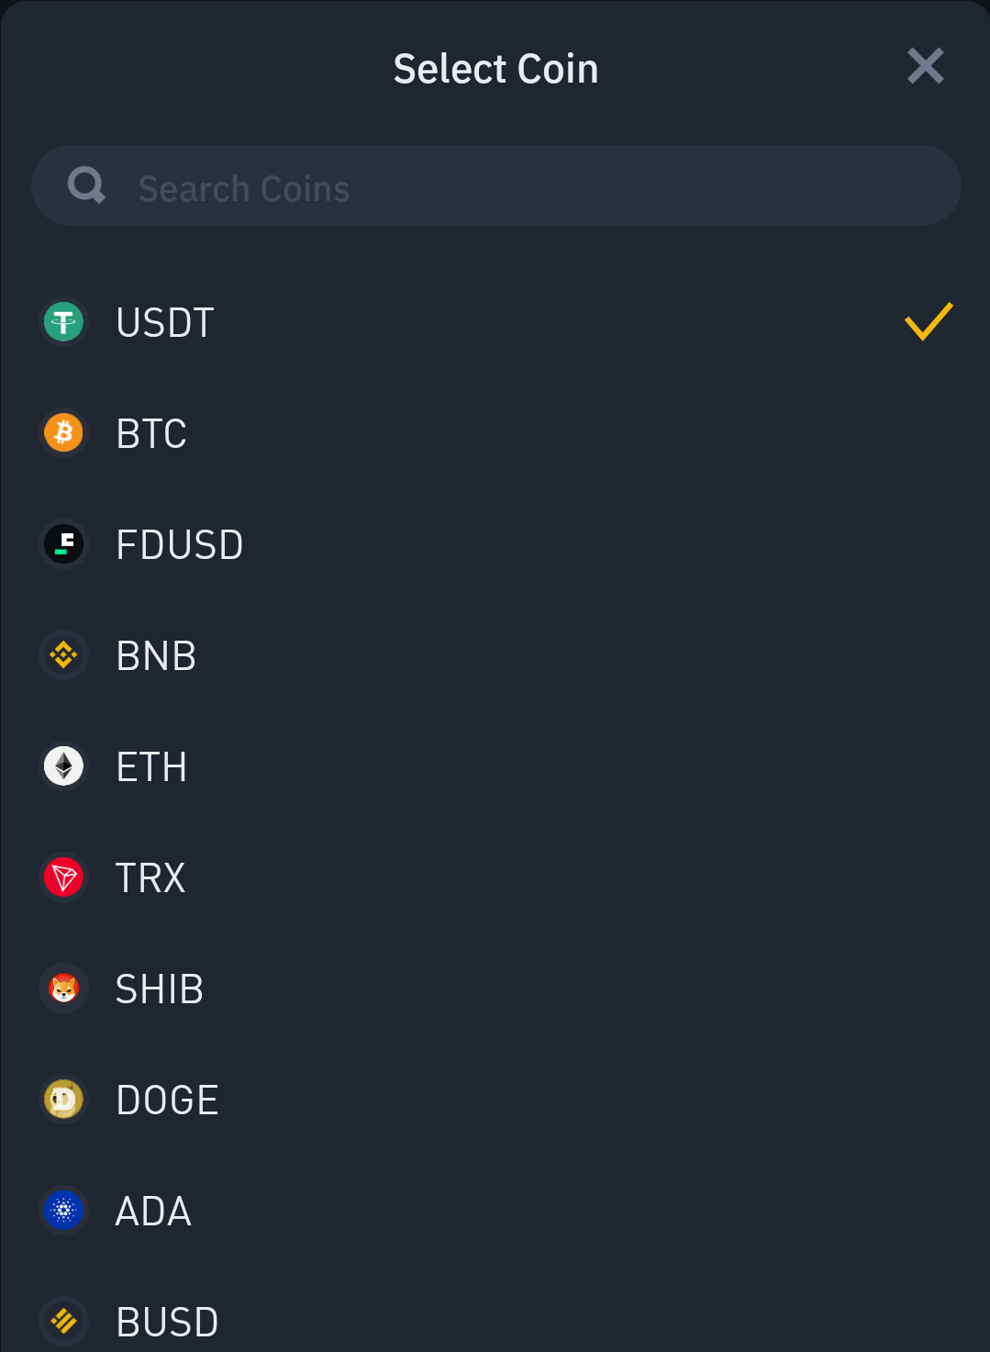Viewport: 990px width, 1352px height.
Task: Click the Ethereum logo icon
Action: tap(63, 766)
